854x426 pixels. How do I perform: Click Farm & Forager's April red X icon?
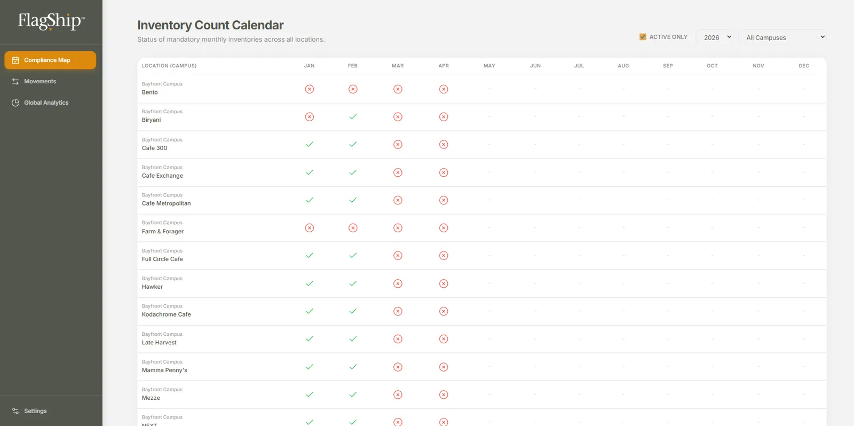[x=444, y=228]
